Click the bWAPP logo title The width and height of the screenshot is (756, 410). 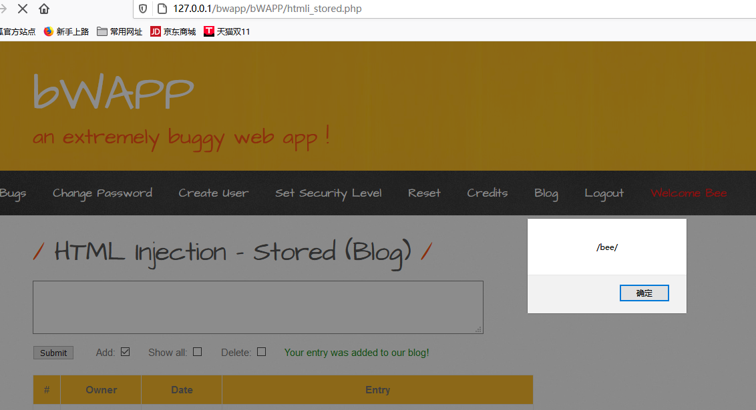[x=114, y=91]
